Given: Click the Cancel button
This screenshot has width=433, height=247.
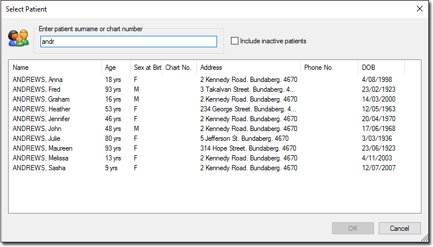Looking at the screenshot, I should point(400,228).
